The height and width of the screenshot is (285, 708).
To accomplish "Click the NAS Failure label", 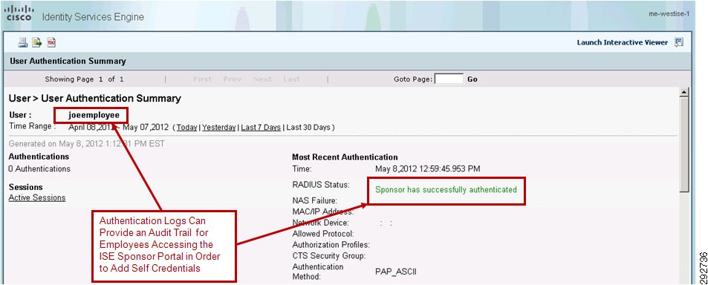I will pos(315,200).
